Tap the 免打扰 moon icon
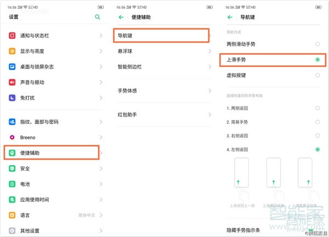This screenshot has height=237, width=329. click(x=13, y=98)
